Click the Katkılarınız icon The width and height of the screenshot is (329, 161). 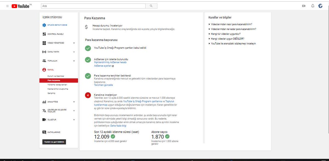pos(44,132)
